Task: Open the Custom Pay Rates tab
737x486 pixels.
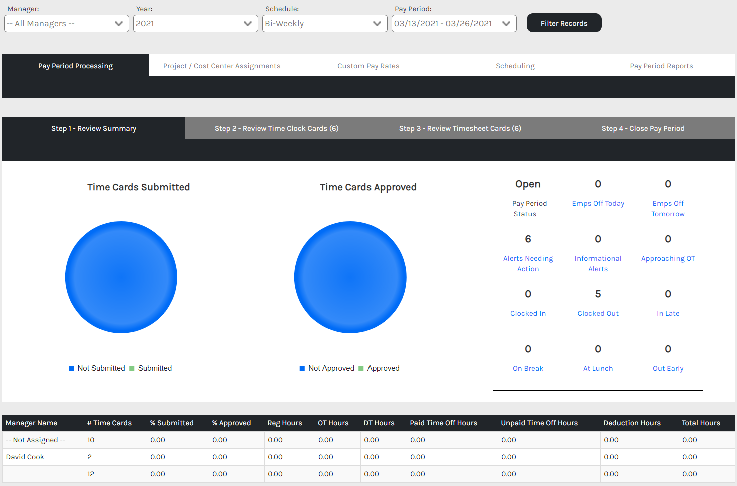Action: click(368, 66)
